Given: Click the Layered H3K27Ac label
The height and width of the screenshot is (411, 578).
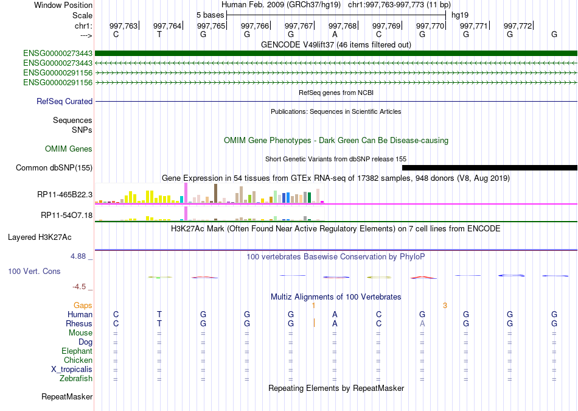Looking at the screenshot, I should (x=40, y=237).
